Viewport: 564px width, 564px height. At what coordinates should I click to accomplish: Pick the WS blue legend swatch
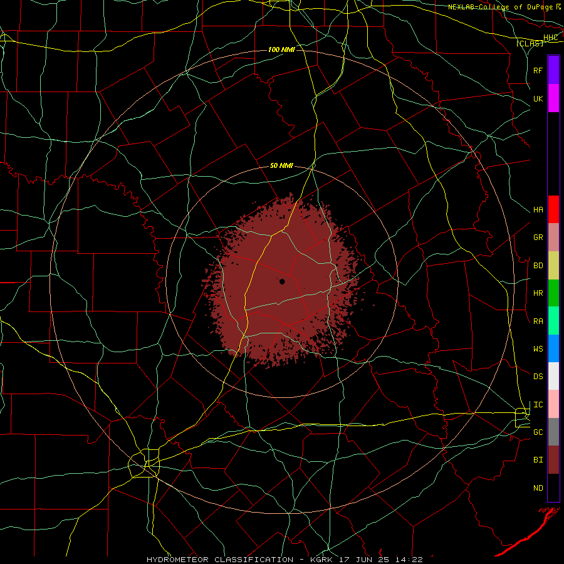(553, 348)
